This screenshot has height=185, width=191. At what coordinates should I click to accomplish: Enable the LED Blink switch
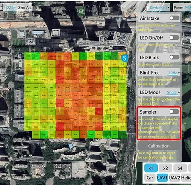pyautogui.click(x=174, y=57)
